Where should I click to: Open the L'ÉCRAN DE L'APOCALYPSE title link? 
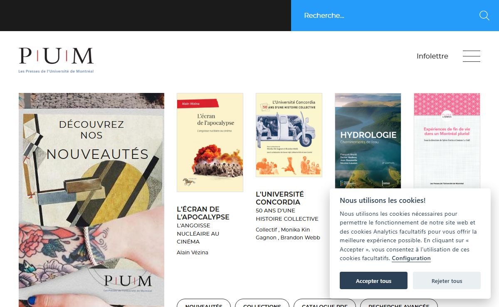tap(203, 213)
